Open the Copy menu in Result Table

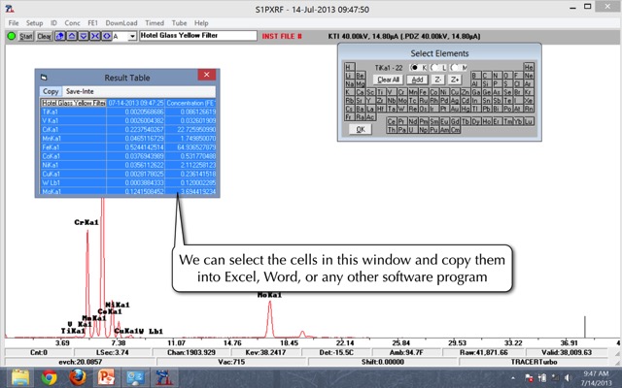tap(51, 91)
